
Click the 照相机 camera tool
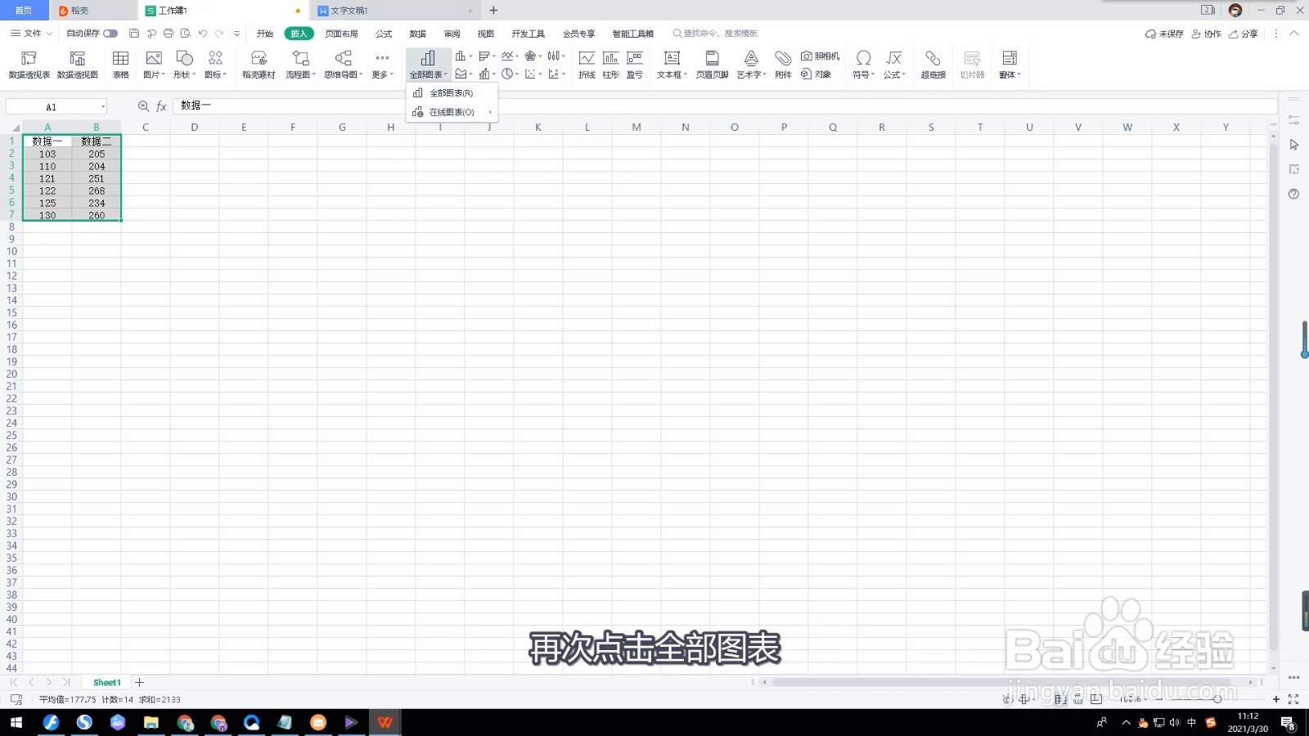click(821, 56)
